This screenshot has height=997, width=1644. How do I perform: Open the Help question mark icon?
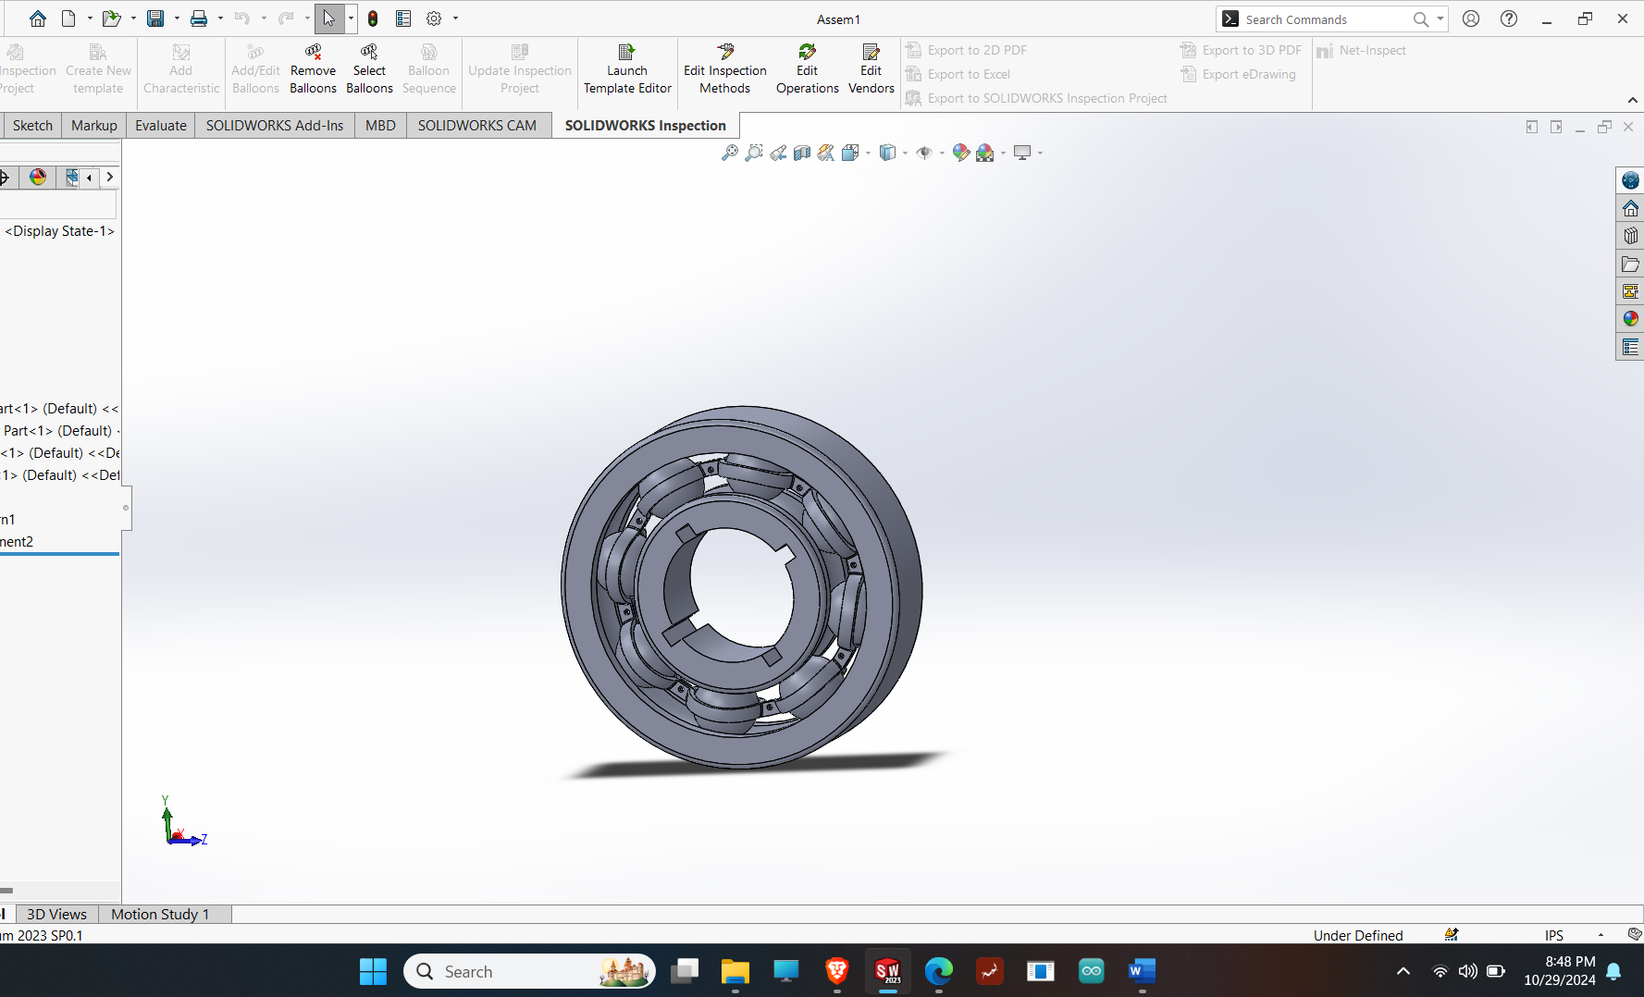(x=1509, y=18)
